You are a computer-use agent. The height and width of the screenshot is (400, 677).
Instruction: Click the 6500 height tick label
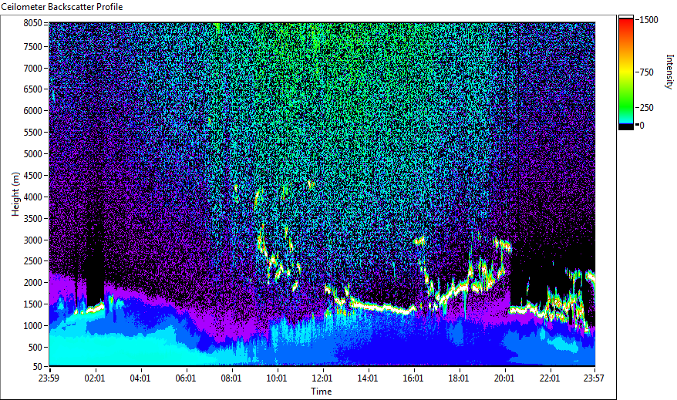click(x=33, y=89)
